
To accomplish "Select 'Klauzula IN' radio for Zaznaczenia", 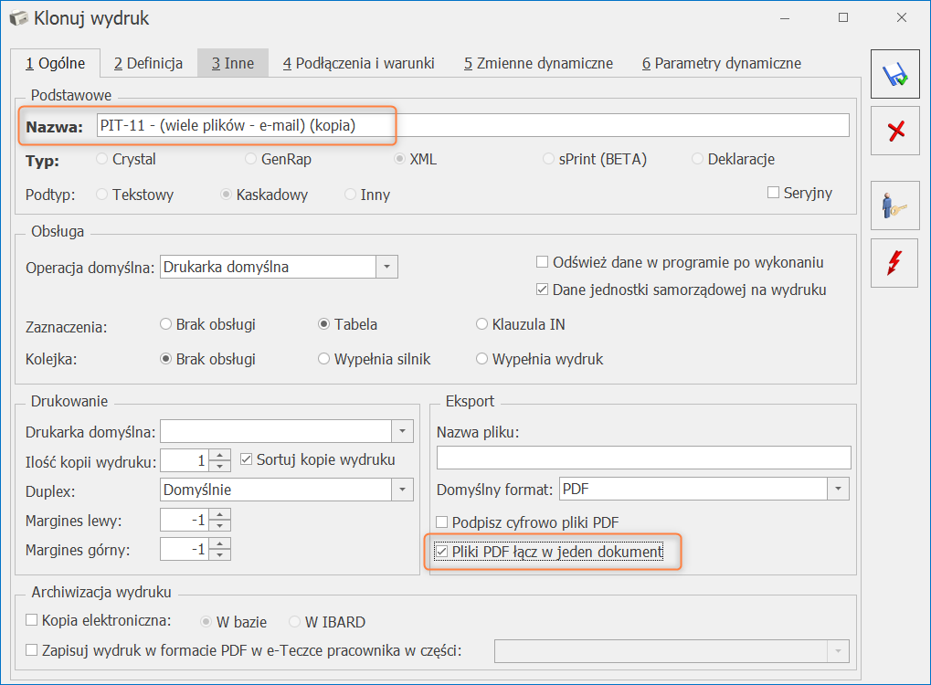I will click(x=483, y=324).
